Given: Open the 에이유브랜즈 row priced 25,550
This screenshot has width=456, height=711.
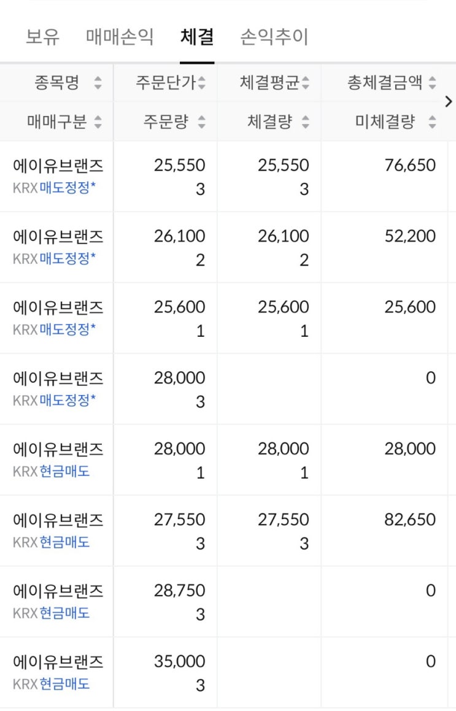Looking at the screenshot, I should 58,165.
